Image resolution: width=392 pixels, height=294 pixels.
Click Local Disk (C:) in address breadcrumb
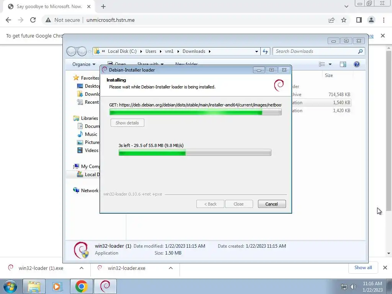122,51
